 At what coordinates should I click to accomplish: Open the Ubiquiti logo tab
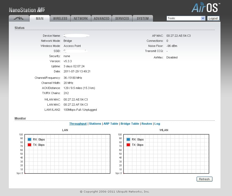[19, 18]
